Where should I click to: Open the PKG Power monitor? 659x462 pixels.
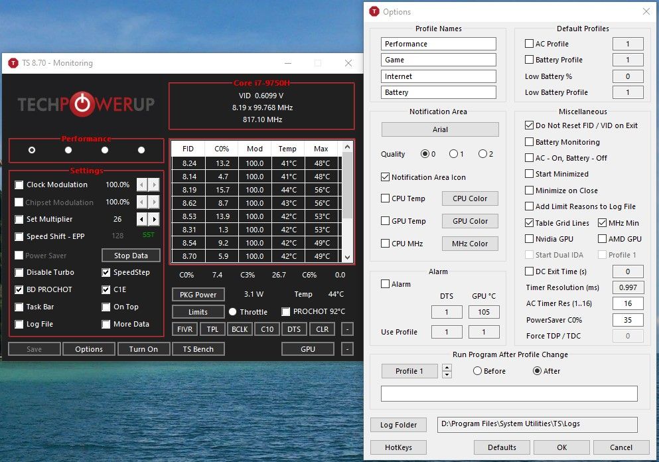(x=198, y=294)
